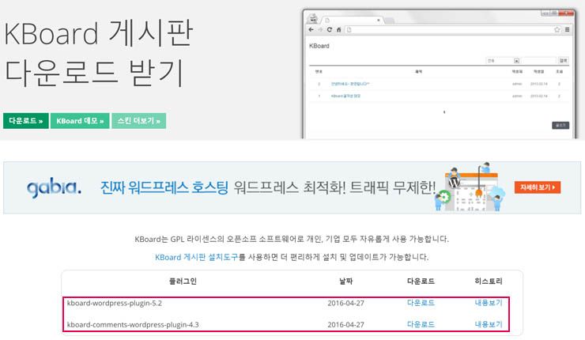Click the dark write button in demo board

[560, 125]
